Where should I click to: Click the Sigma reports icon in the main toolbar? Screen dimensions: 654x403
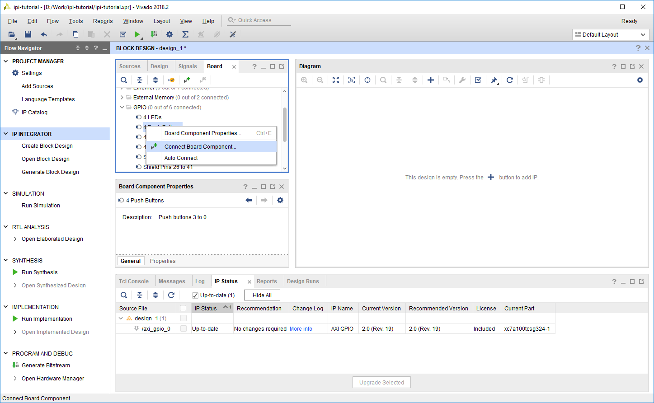[185, 34]
